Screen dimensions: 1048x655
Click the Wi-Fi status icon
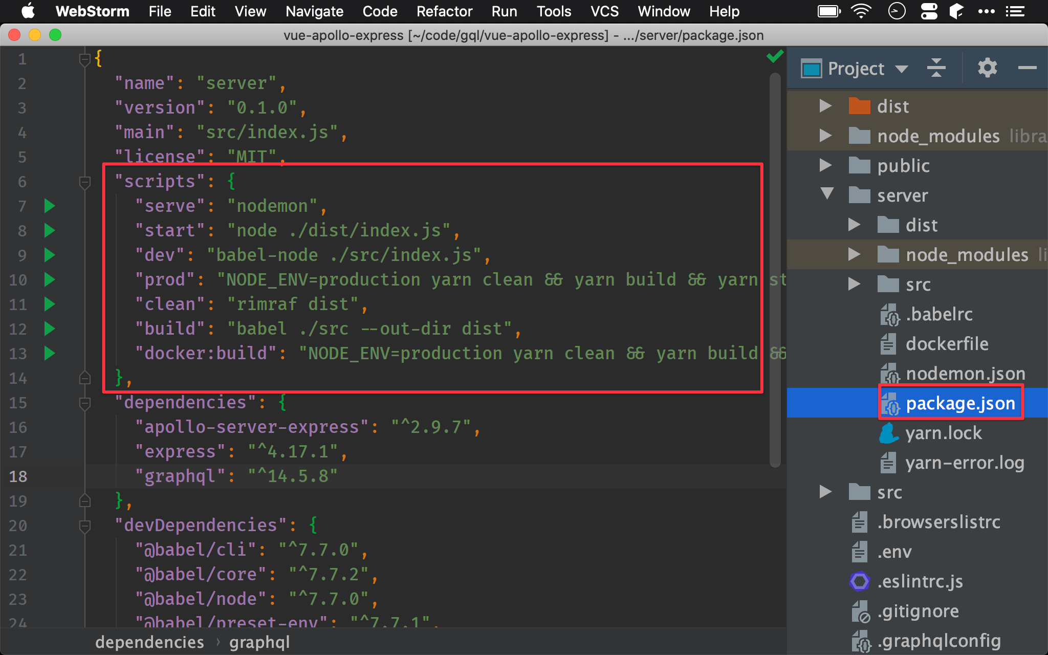[861, 11]
